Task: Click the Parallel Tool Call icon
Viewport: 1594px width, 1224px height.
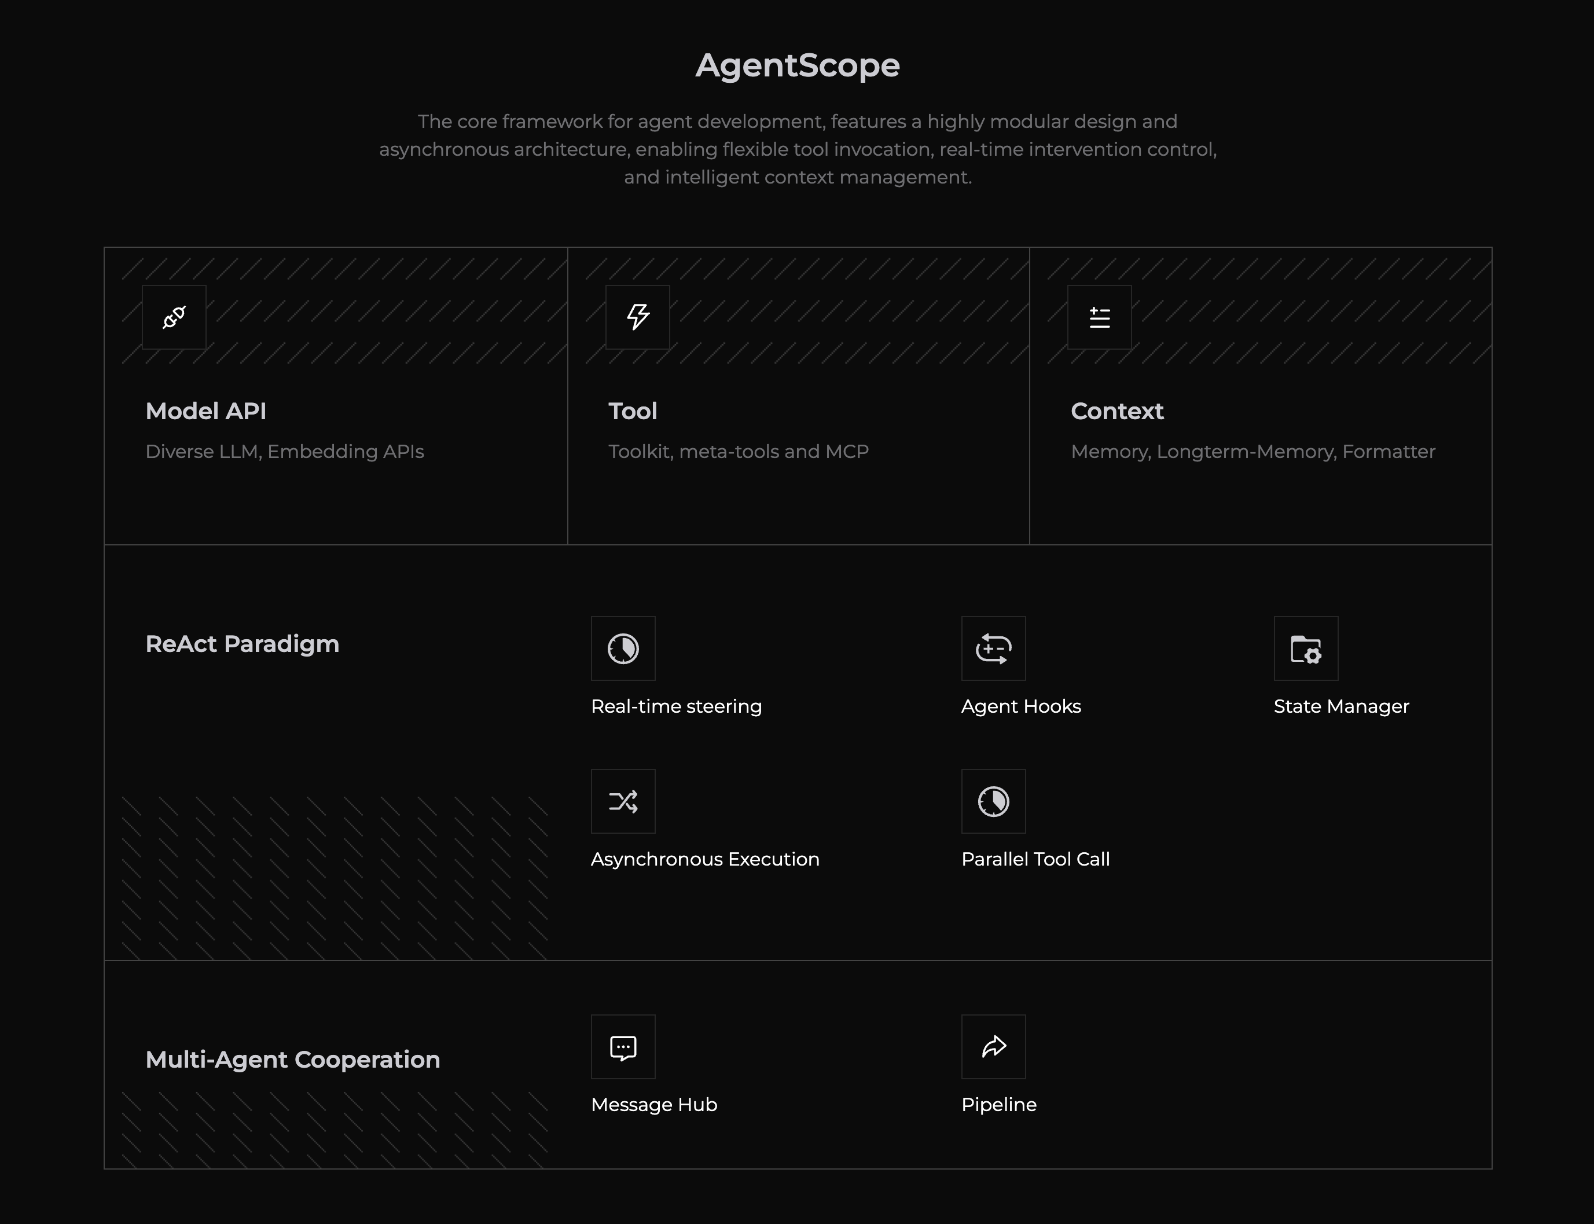Action: tap(993, 801)
